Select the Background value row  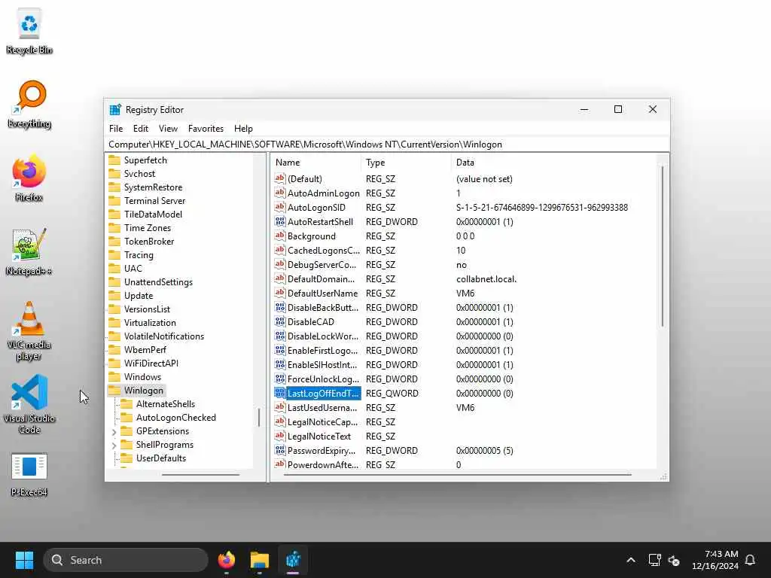311,236
